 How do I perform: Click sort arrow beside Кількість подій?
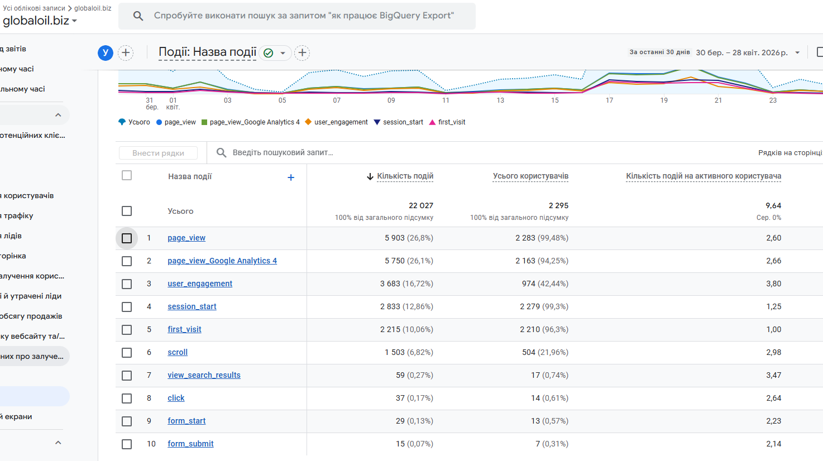pyautogui.click(x=370, y=176)
